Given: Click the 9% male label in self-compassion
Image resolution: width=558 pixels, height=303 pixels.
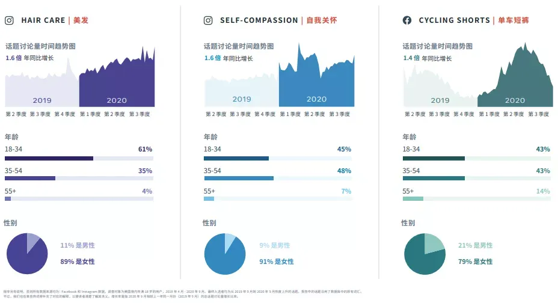Looking at the screenshot, I should (274, 245).
